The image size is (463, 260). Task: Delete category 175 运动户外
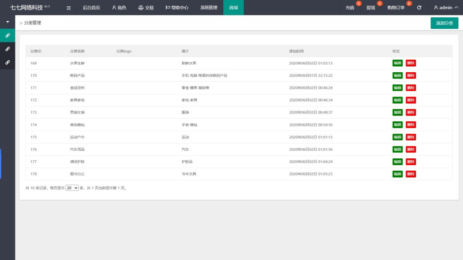tap(411, 137)
